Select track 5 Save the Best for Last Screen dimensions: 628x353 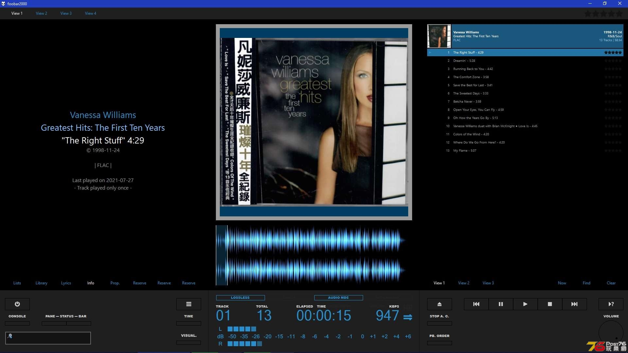pyautogui.click(x=525, y=85)
